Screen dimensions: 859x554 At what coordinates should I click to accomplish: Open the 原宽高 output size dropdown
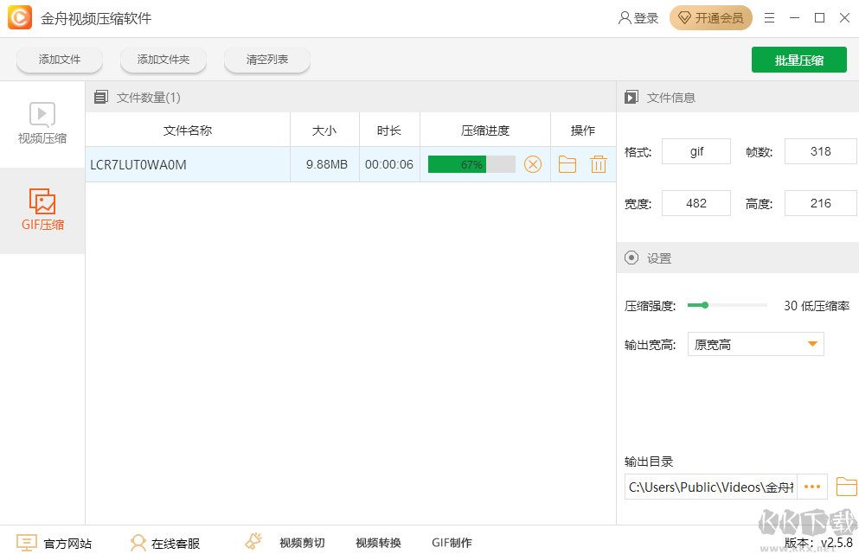(x=754, y=344)
